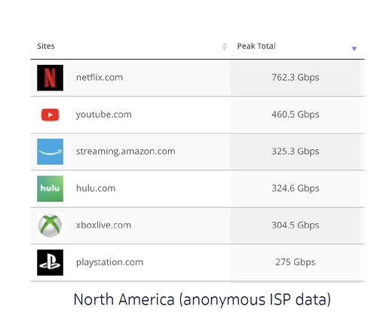Open the hulu.com site entry
The image size is (377, 312).
[x=96, y=188]
